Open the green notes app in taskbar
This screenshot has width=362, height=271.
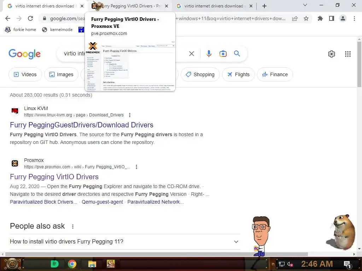coord(54,264)
